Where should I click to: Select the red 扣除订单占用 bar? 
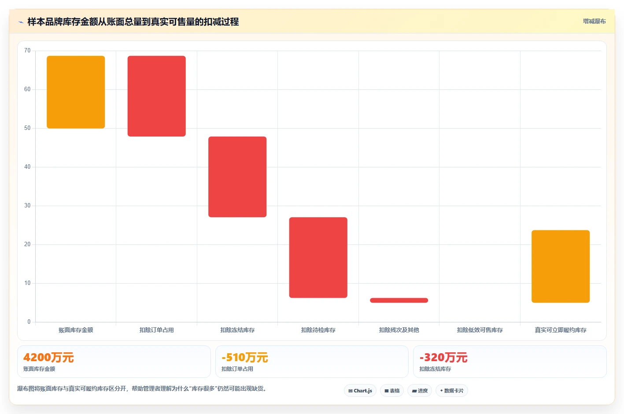(x=157, y=96)
